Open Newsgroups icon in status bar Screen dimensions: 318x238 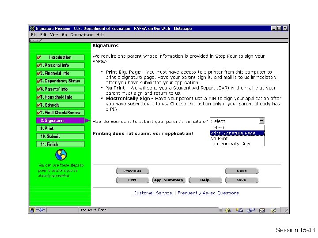tap(251, 210)
